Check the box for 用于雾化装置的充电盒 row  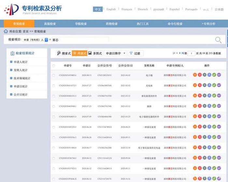tap(53, 148)
